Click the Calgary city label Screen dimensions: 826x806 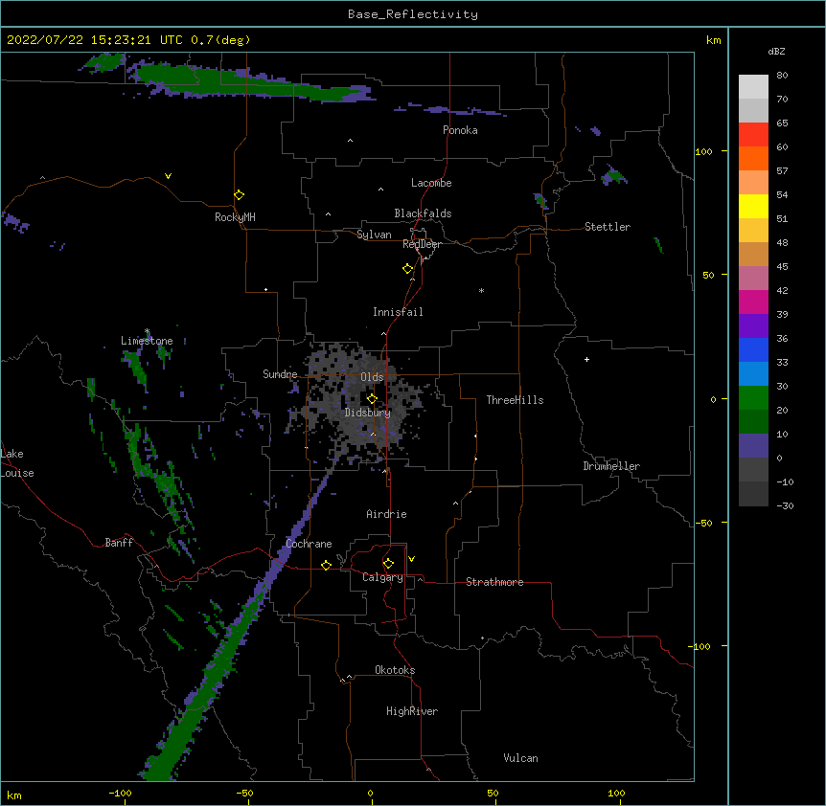(383, 577)
